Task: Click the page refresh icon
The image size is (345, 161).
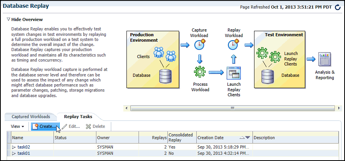Action: pyautogui.click(x=338, y=7)
